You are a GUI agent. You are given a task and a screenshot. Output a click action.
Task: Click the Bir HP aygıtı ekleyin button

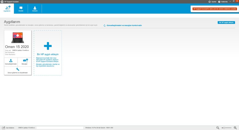click(x=226, y=22)
